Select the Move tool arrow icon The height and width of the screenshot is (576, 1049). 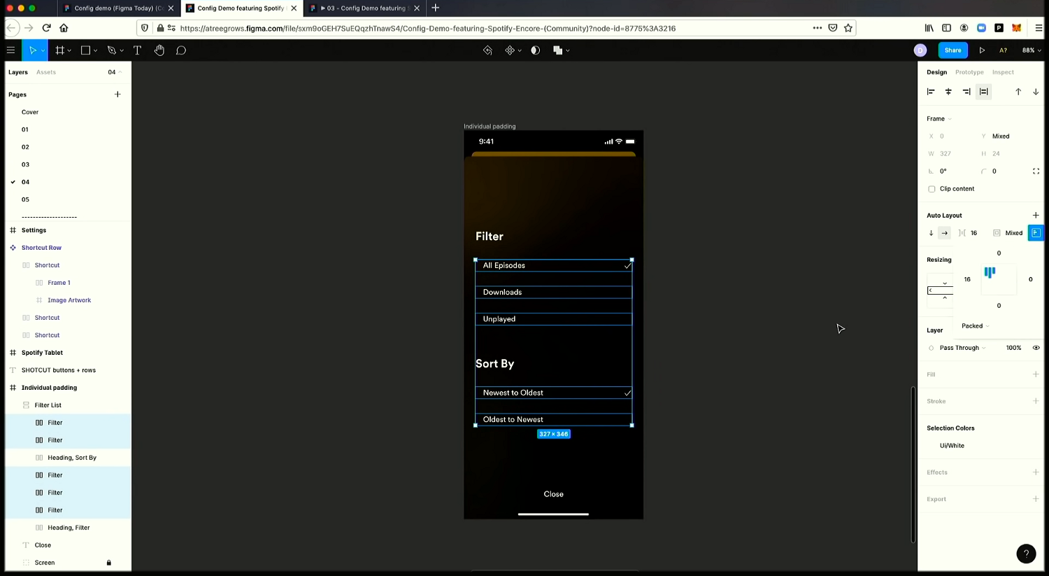click(32, 50)
